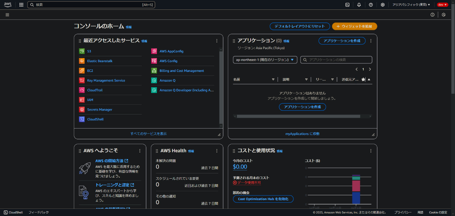Open the ap-northeast-1 region dropdown
455x216 pixels.
point(265,60)
